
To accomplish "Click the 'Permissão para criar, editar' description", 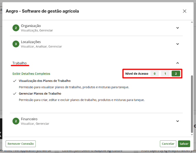I will point(82,100).
